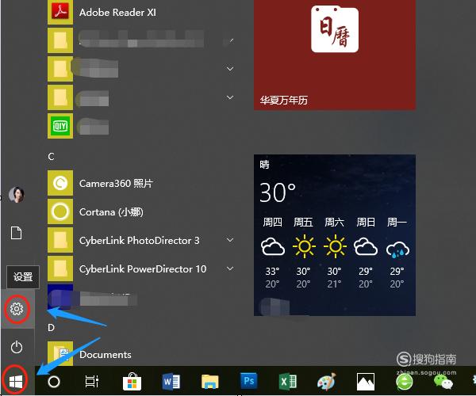The image size is (476, 396).
Task: Open CyberLink PowerDirector 10 folder
Action: click(x=141, y=268)
